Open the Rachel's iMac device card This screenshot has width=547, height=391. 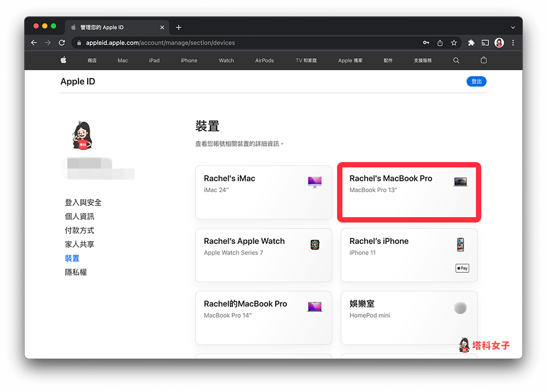[x=263, y=193]
